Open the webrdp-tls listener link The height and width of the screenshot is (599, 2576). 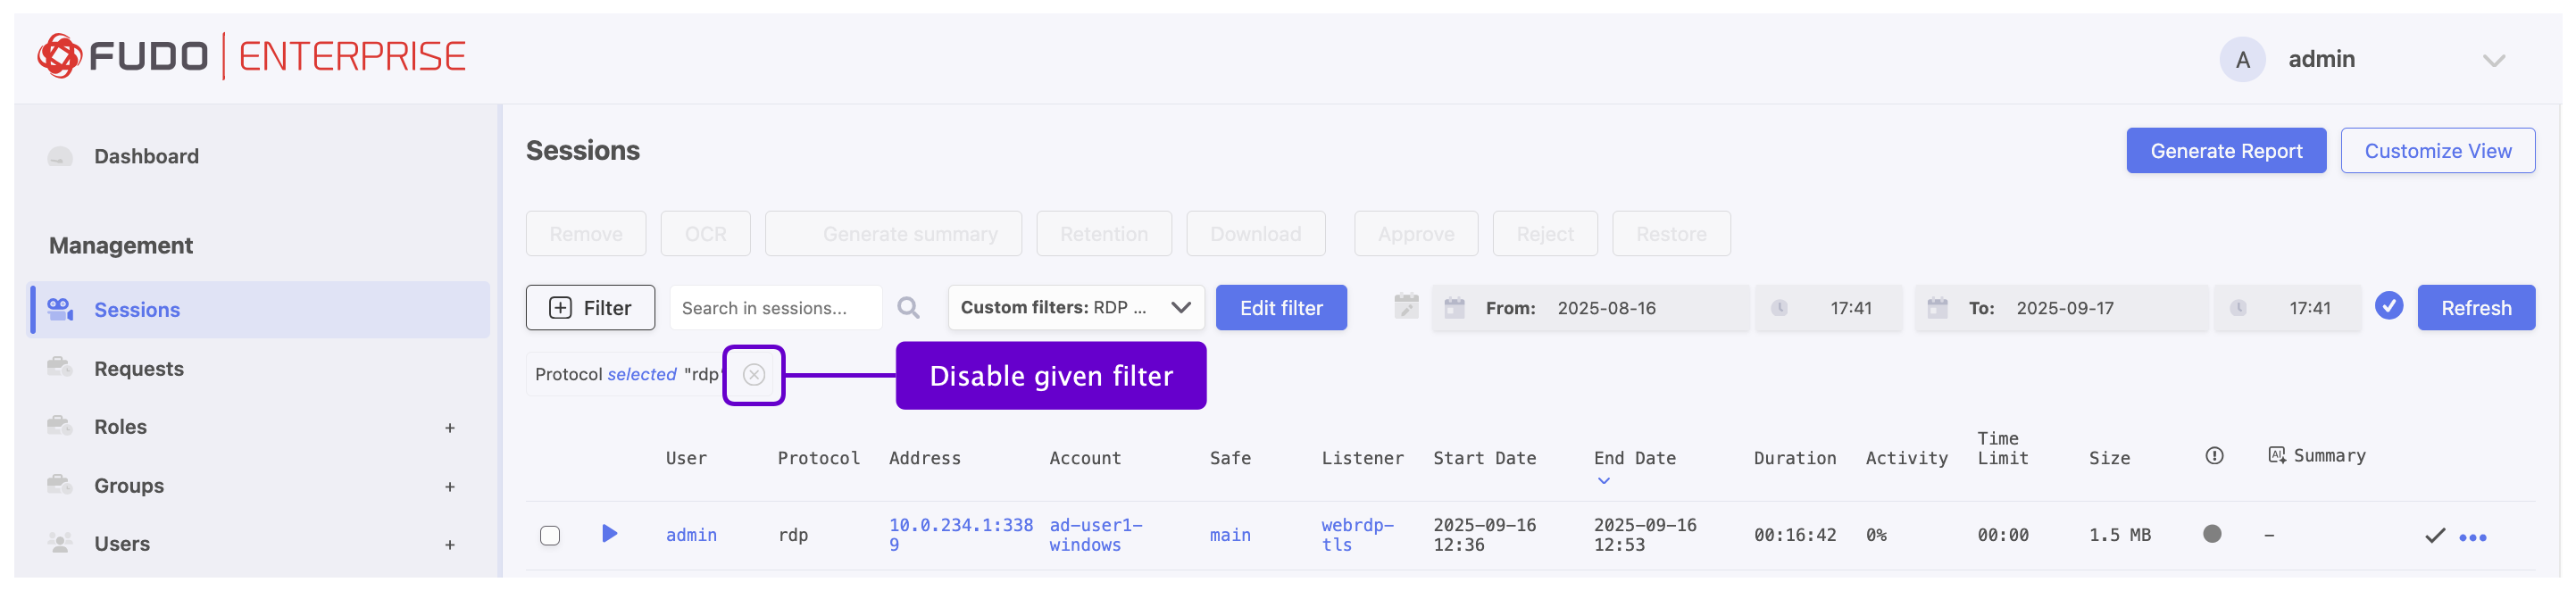(x=1357, y=535)
